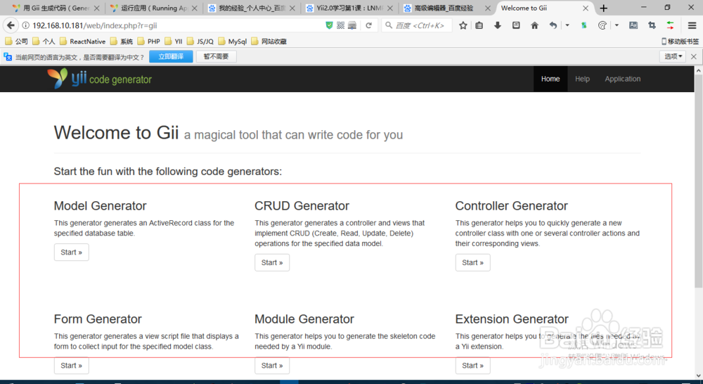Open the 选项 options dropdown

click(x=673, y=56)
